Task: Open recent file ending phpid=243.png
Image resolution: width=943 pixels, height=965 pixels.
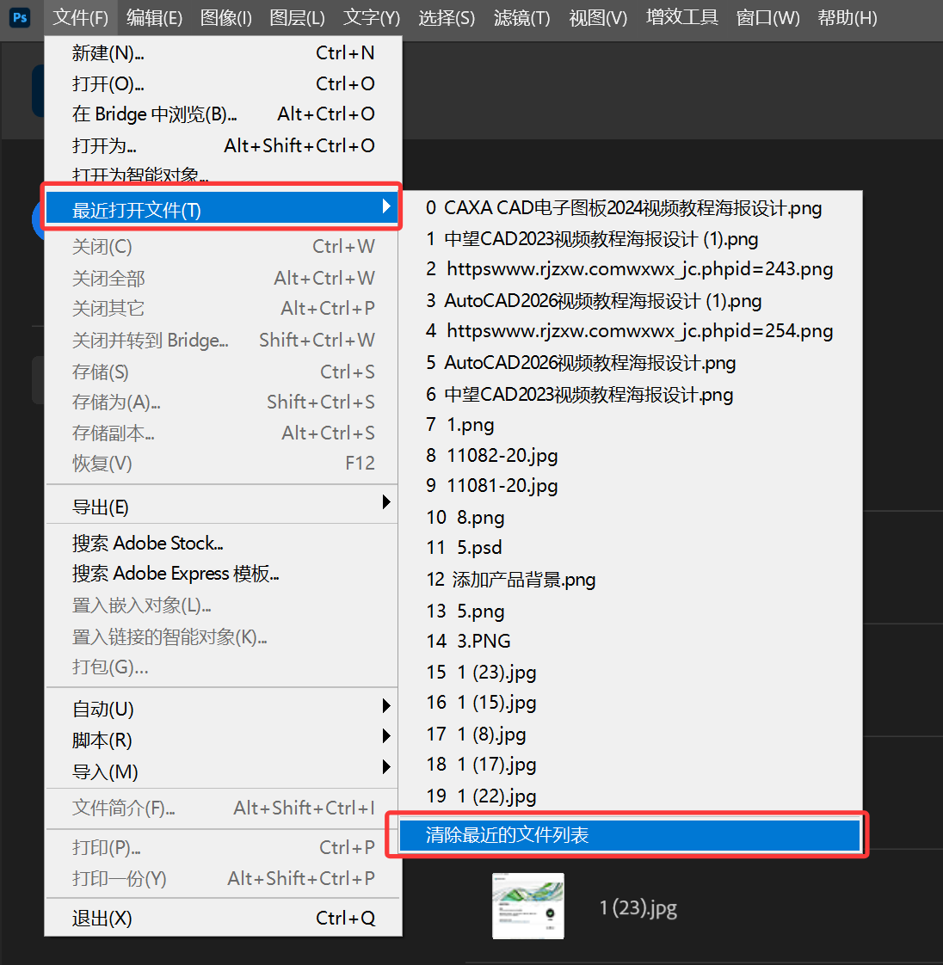Action: point(631,269)
